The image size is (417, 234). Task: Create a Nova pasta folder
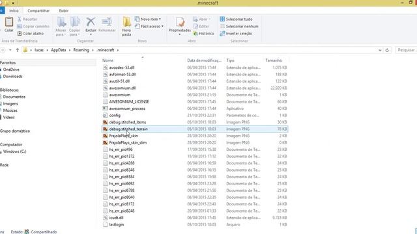(x=126, y=26)
